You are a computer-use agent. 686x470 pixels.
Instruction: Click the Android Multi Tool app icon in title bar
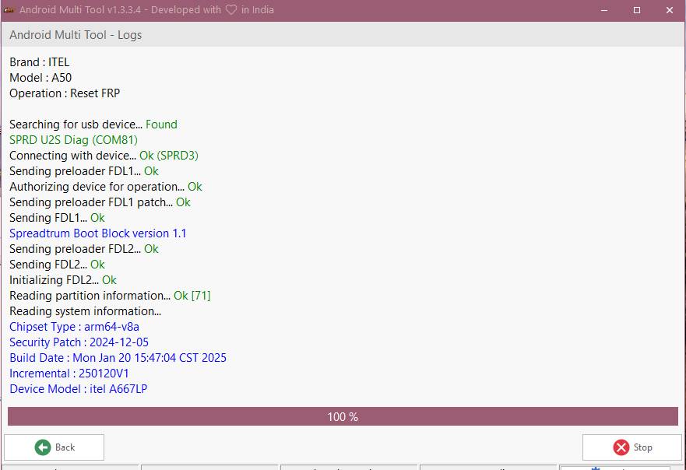(9, 10)
